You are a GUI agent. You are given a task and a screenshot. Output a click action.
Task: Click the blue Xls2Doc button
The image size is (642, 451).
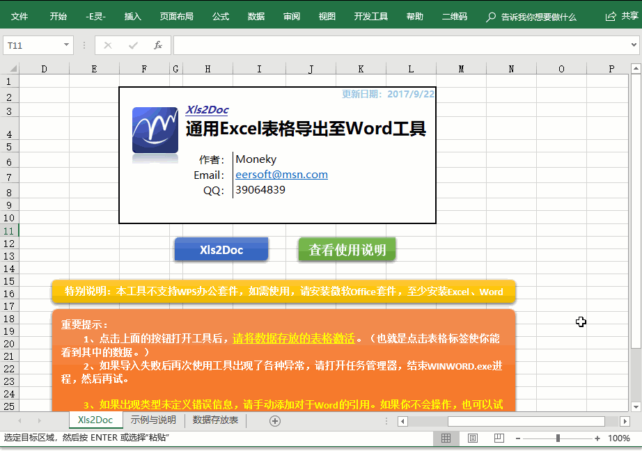(x=221, y=249)
